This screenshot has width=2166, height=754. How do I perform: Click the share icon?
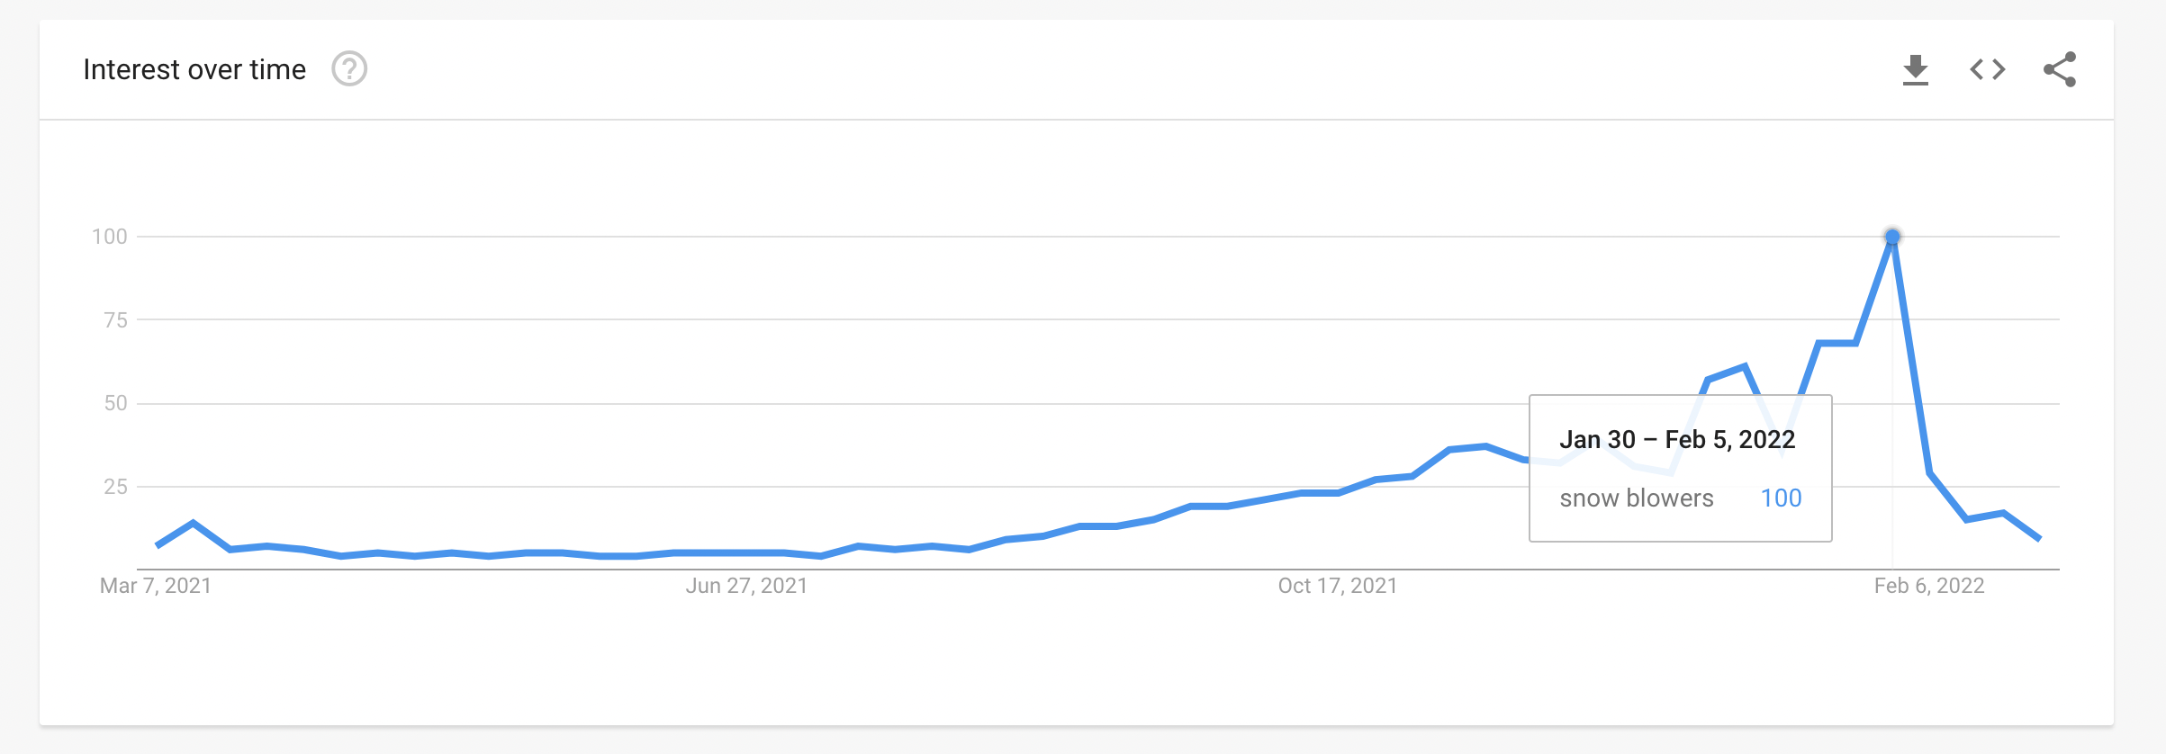pos(2060,69)
